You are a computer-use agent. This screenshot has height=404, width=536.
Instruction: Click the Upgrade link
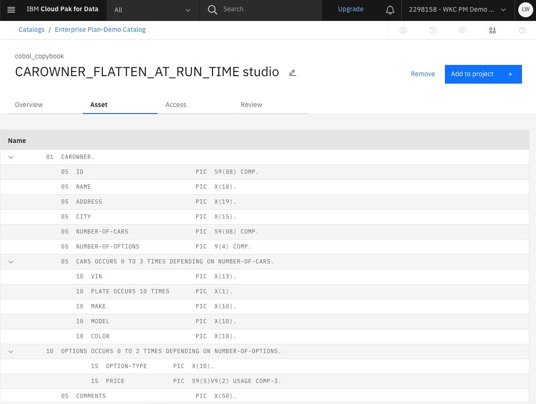(350, 9)
